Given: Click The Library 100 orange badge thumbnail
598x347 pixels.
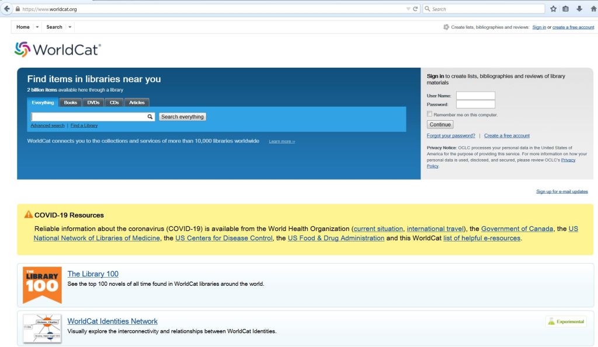Looking at the screenshot, I should pyautogui.click(x=42, y=285).
